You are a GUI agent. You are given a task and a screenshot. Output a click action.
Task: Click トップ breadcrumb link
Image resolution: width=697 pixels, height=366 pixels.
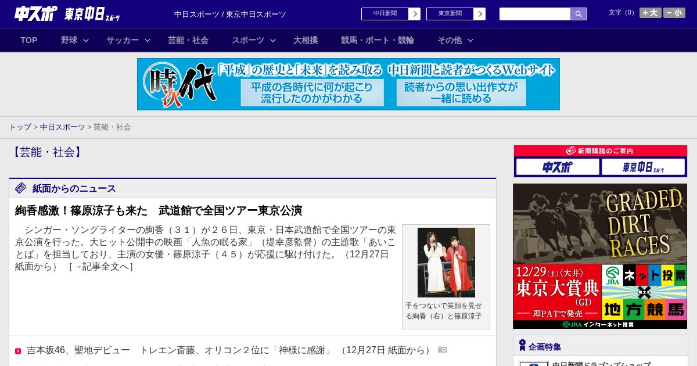click(20, 127)
